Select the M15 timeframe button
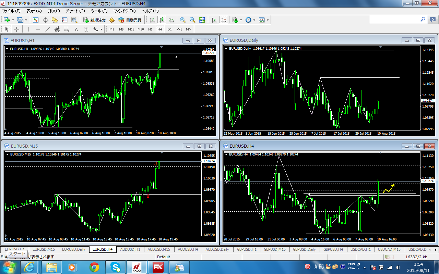 tap(131, 29)
